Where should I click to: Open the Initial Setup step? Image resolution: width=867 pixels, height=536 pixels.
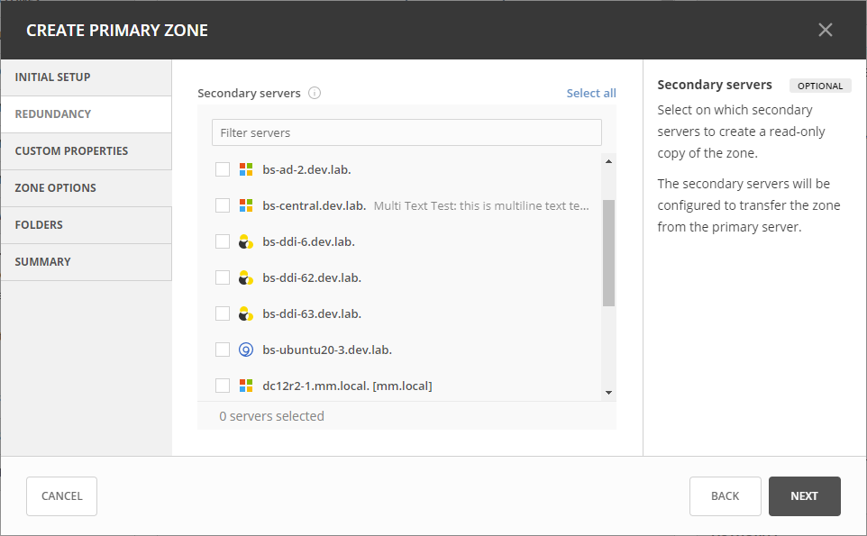(86, 77)
